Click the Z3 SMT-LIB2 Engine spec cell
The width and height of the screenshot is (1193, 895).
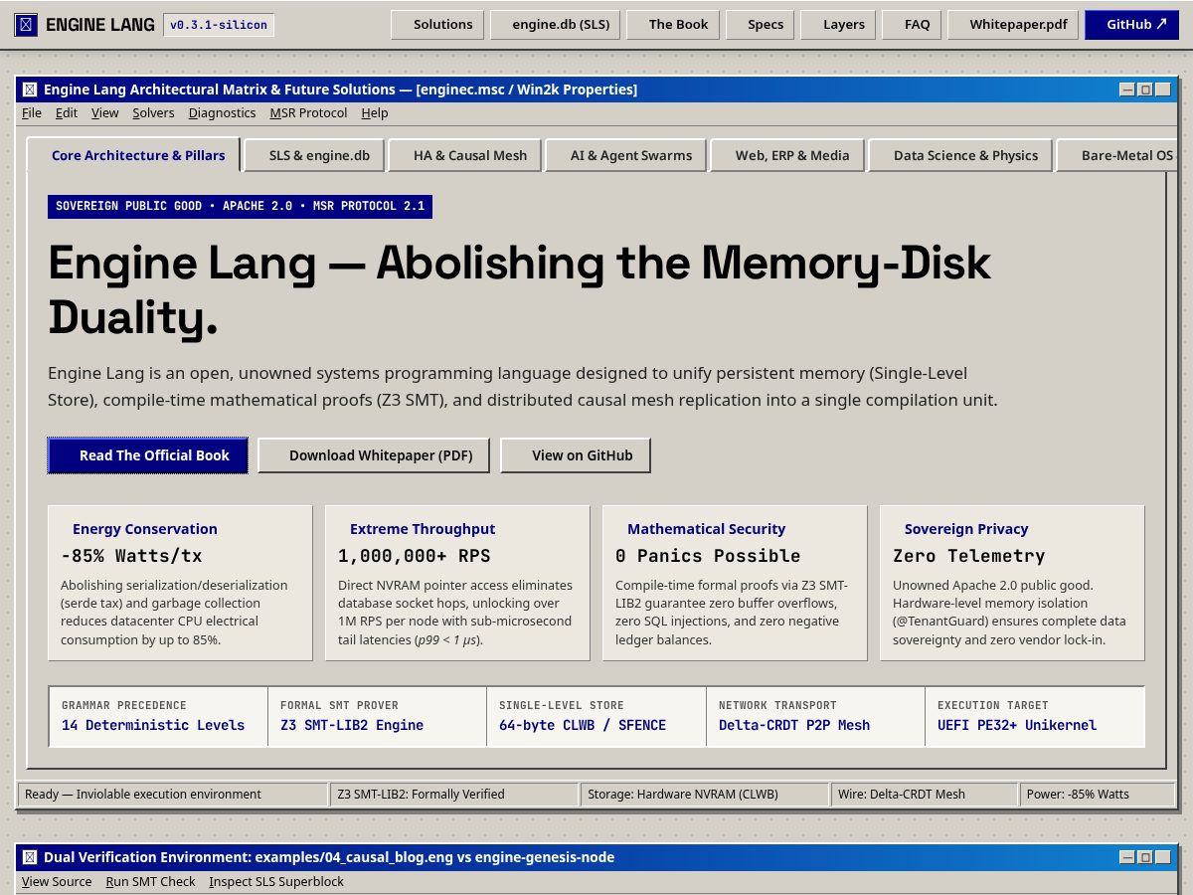coord(377,716)
